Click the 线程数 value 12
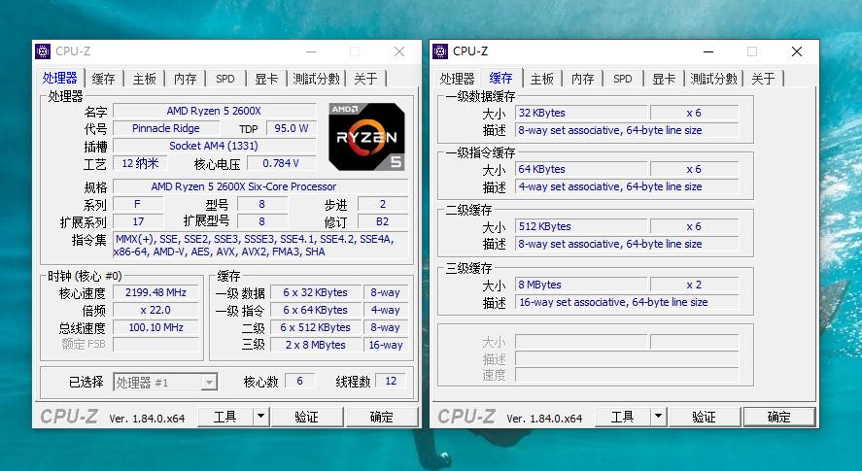Viewport: 862px width, 471px height. (x=391, y=381)
